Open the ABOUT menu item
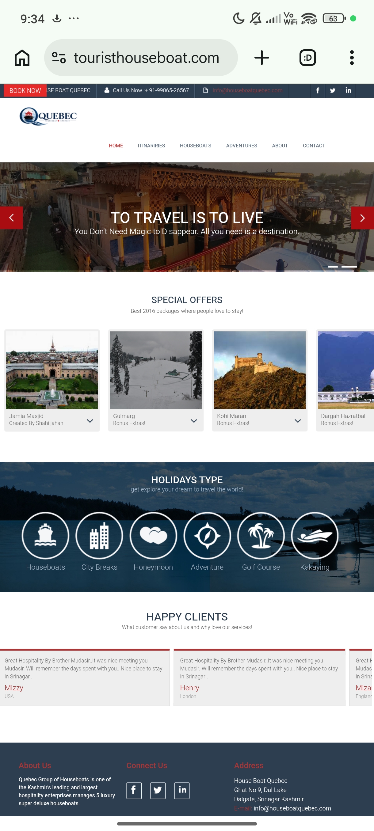This screenshot has width=374, height=831. click(x=280, y=146)
